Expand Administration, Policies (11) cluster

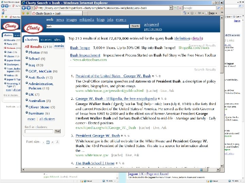point(27,83)
